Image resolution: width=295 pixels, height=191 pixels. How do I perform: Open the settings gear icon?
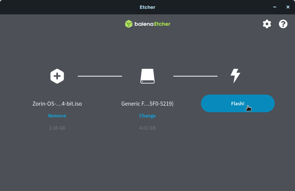coord(267,24)
